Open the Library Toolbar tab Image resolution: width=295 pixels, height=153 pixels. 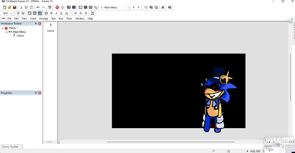click(x=12, y=146)
